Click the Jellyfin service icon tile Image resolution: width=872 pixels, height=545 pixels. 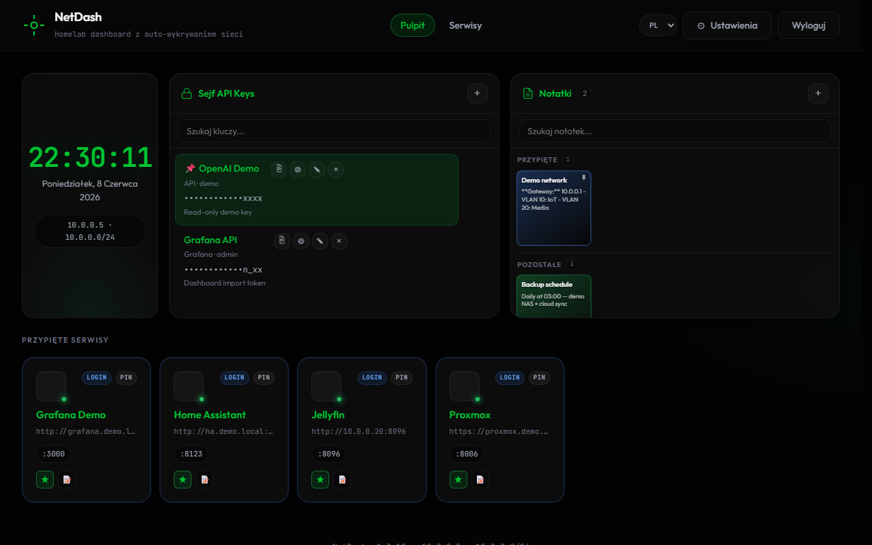pyautogui.click(x=326, y=386)
